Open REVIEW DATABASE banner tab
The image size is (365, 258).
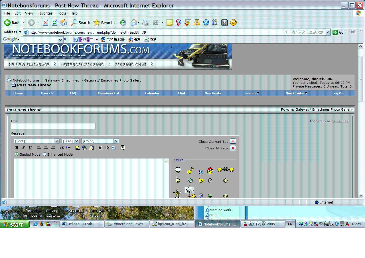pyautogui.click(x=29, y=64)
